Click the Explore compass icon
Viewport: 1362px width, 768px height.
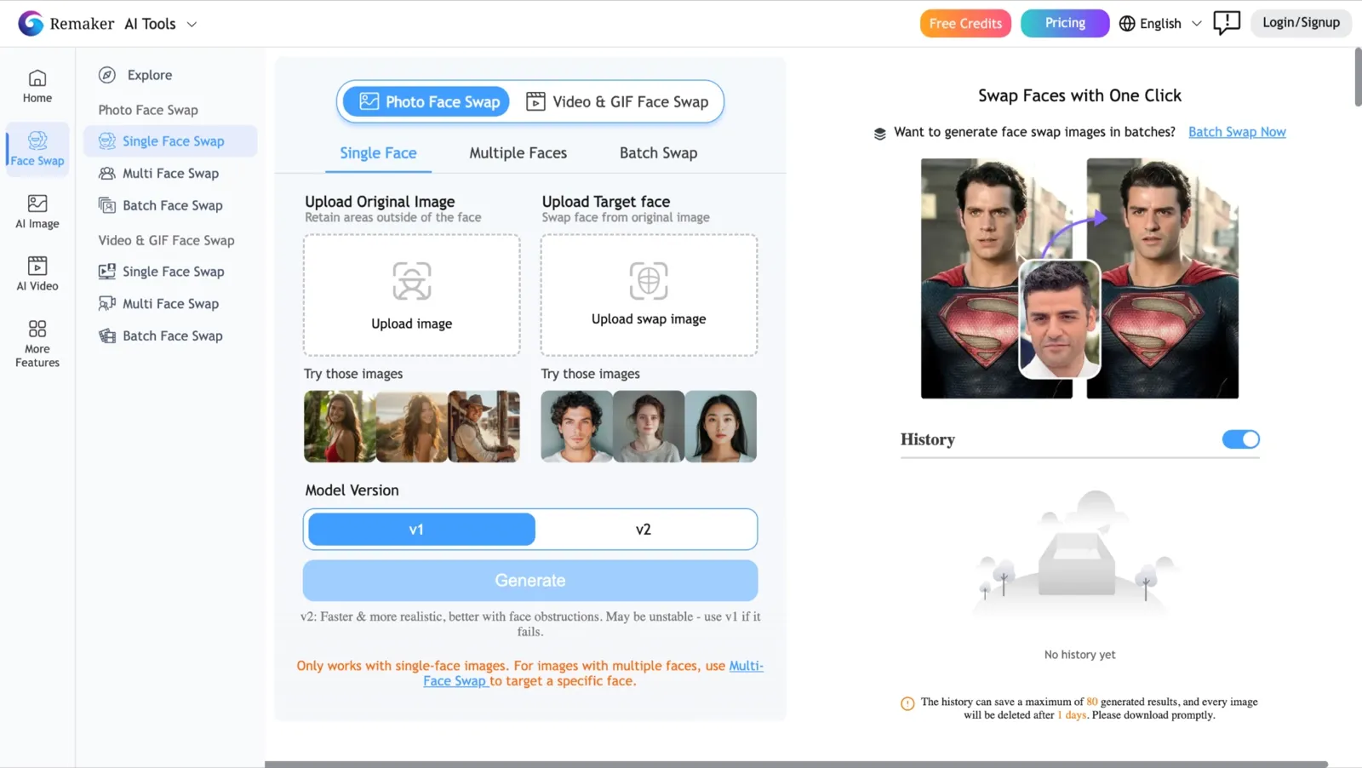107,75
